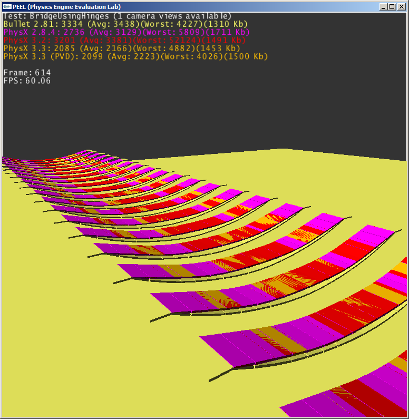The width and height of the screenshot is (409, 419).
Task: Click the PEEL (Physics Engine Evaluation Lab) title
Action: pos(67,7)
